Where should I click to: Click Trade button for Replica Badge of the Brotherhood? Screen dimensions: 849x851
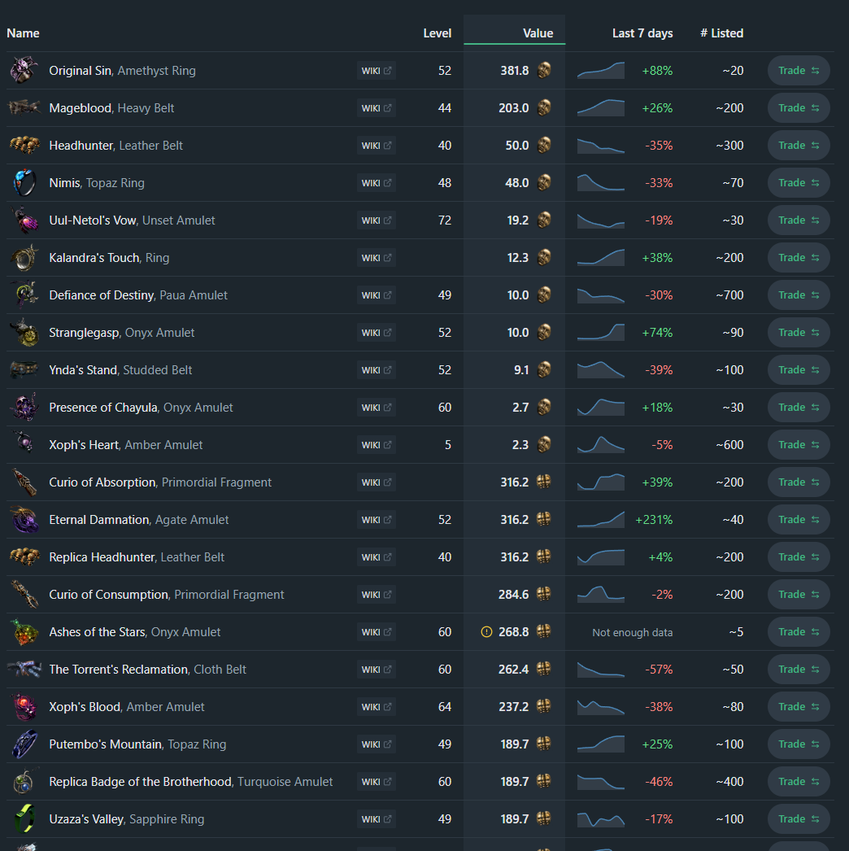point(799,782)
